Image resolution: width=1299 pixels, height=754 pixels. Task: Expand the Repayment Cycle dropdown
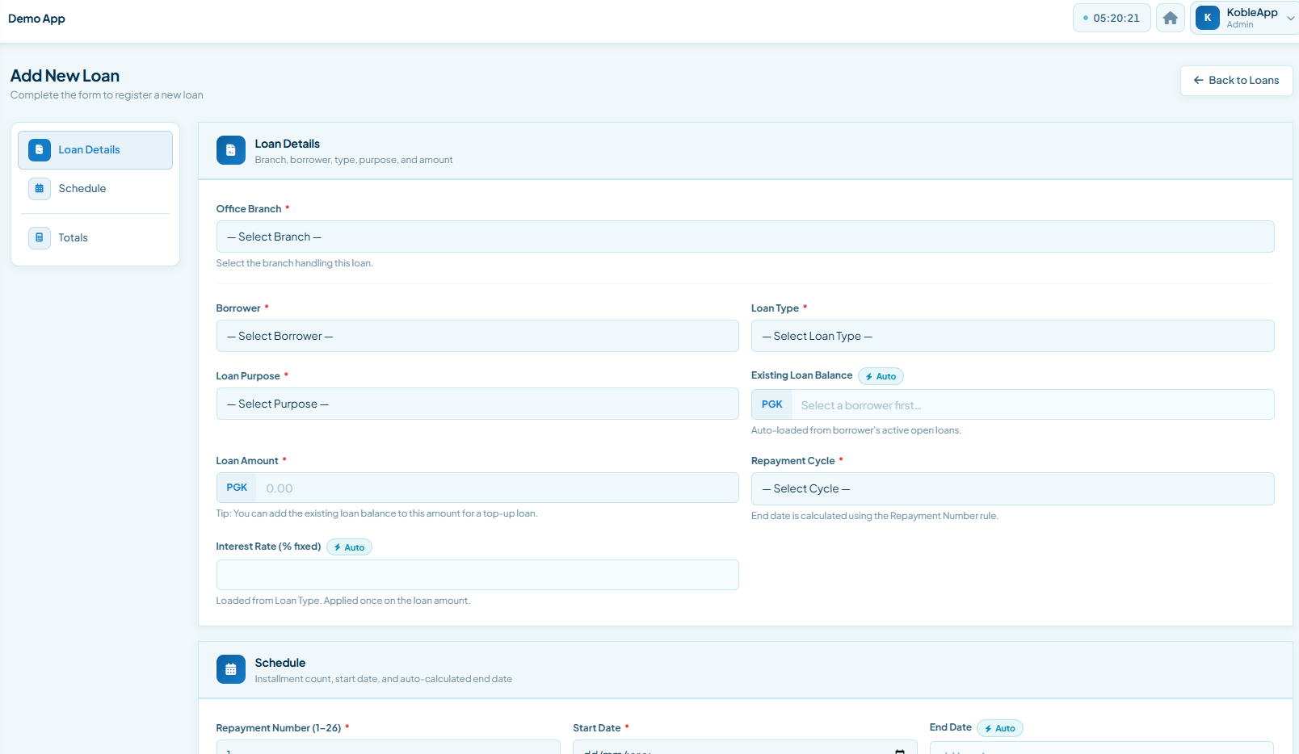pos(1012,488)
